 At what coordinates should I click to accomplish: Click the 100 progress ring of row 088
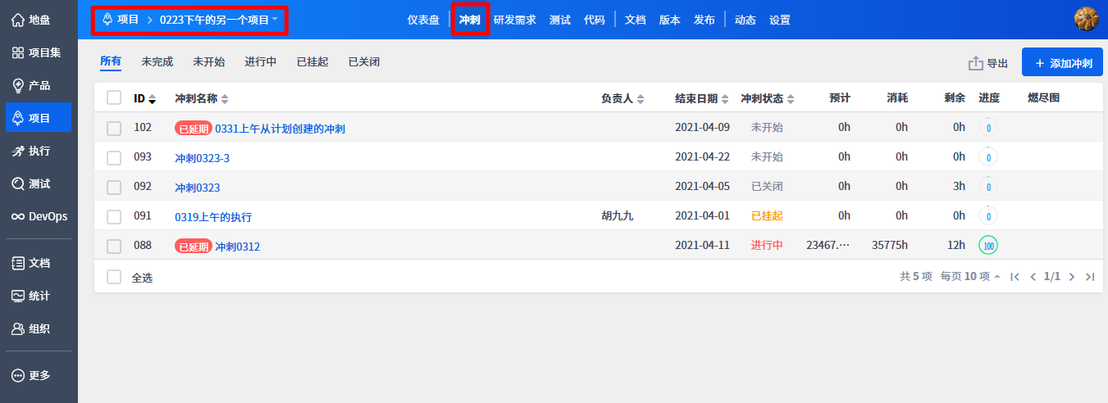click(988, 246)
